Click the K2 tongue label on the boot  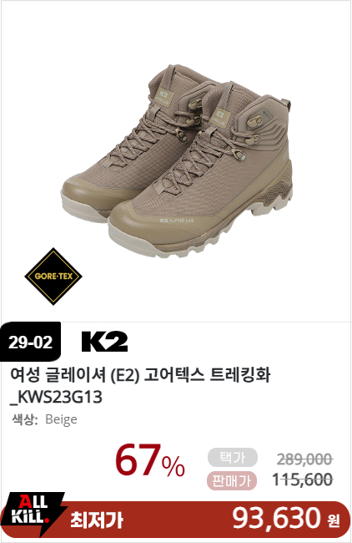(x=219, y=118)
